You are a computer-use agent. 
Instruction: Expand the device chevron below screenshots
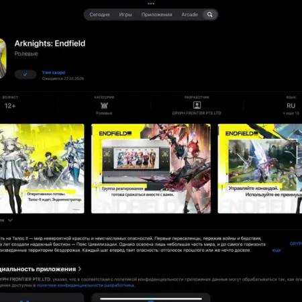point(10,220)
